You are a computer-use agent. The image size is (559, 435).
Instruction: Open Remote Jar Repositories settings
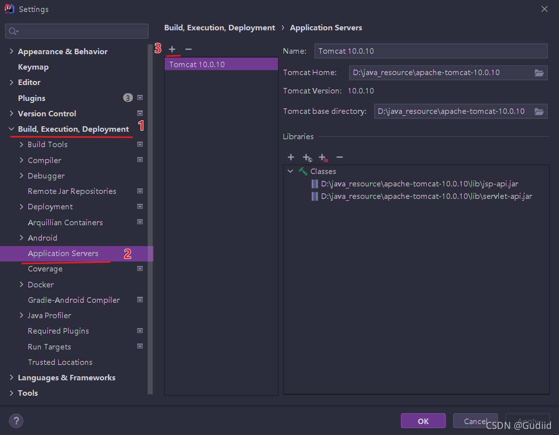coord(72,191)
